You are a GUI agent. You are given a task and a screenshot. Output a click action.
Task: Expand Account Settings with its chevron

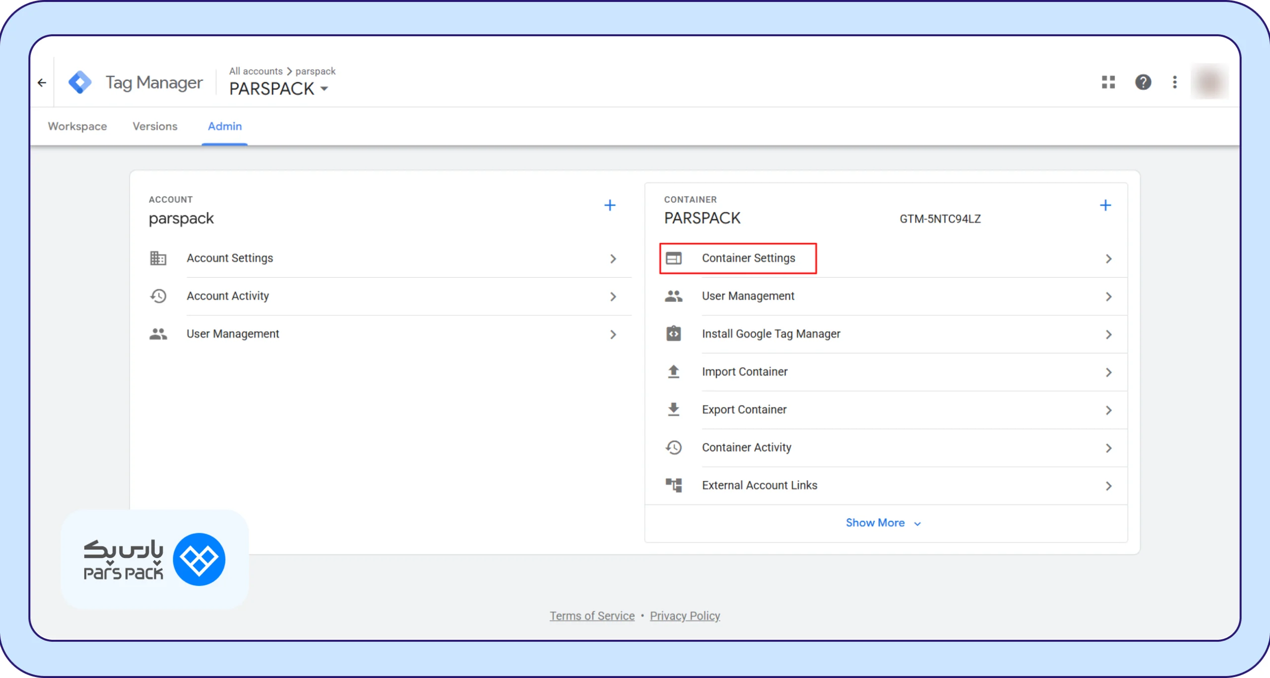coord(613,259)
